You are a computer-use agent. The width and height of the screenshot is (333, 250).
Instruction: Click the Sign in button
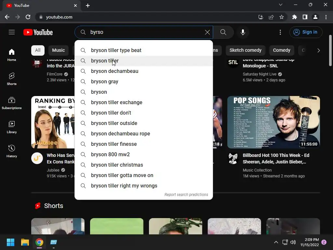(x=306, y=32)
